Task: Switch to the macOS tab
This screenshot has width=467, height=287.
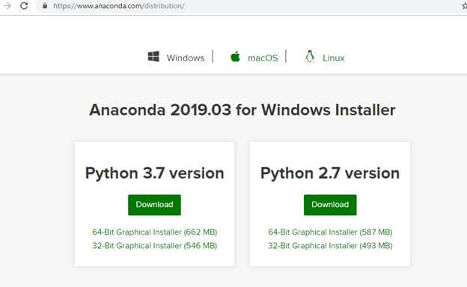Action: pos(263,58)
